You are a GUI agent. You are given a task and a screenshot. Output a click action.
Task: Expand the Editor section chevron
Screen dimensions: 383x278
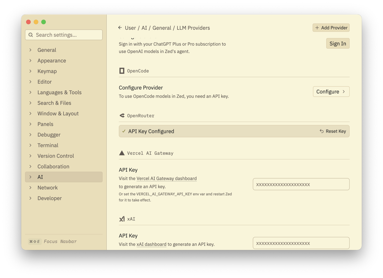click(x=30, y=82)
